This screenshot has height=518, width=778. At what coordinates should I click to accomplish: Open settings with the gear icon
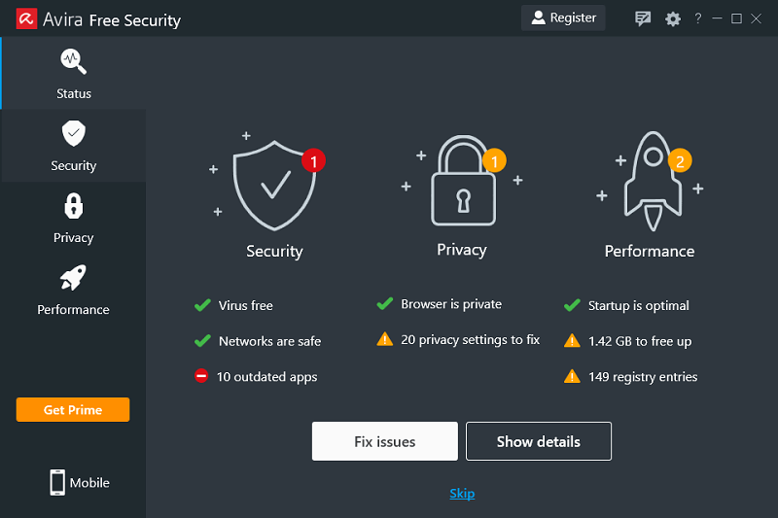(673, 18)
